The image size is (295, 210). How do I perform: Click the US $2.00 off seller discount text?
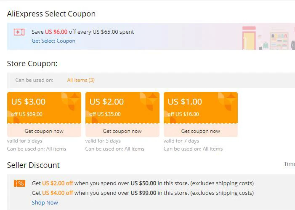pyautogui.click(x=57, y=183)
